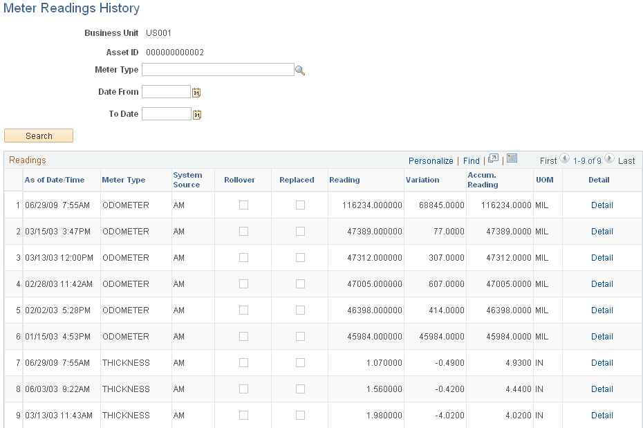Open Detail for the last THICKNESS reading
The width and height of the screenshot is (643, 428).
[x=602, y=415]
